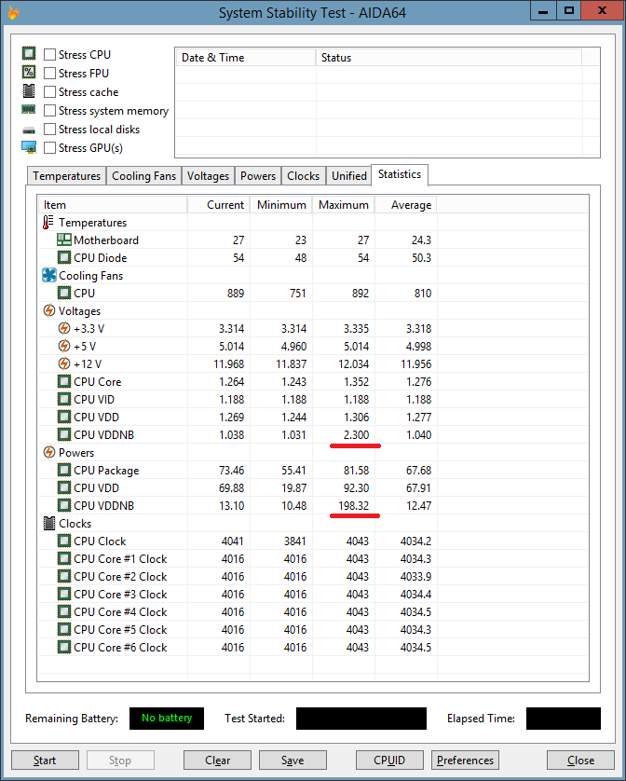Screen dimensions: 626x781
Task: Click the Date & Time column header
Action: 246,57
